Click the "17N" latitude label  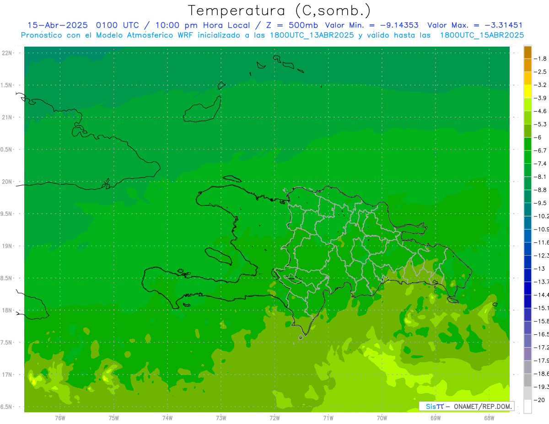point(7,375)
